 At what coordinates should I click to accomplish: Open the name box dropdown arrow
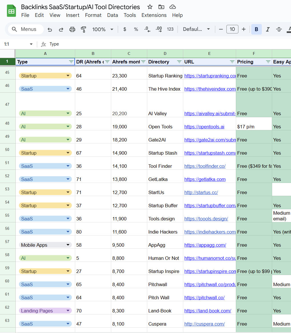(31, 44)
